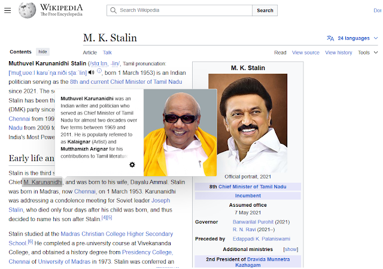
Task: Select the Read tab
Action: tap(280, 53)
